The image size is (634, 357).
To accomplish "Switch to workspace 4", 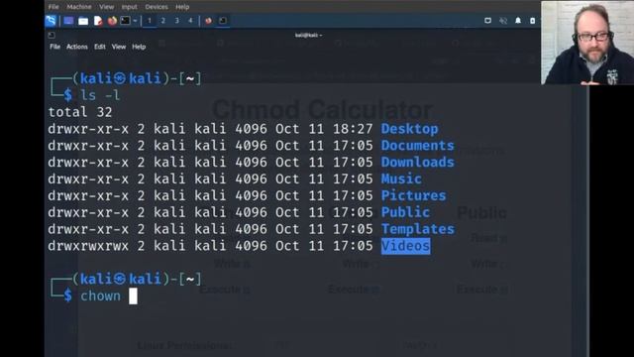I will coord(190,21).
